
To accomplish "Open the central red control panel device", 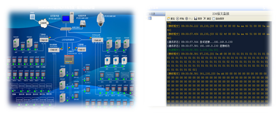I will pos(69,60).
